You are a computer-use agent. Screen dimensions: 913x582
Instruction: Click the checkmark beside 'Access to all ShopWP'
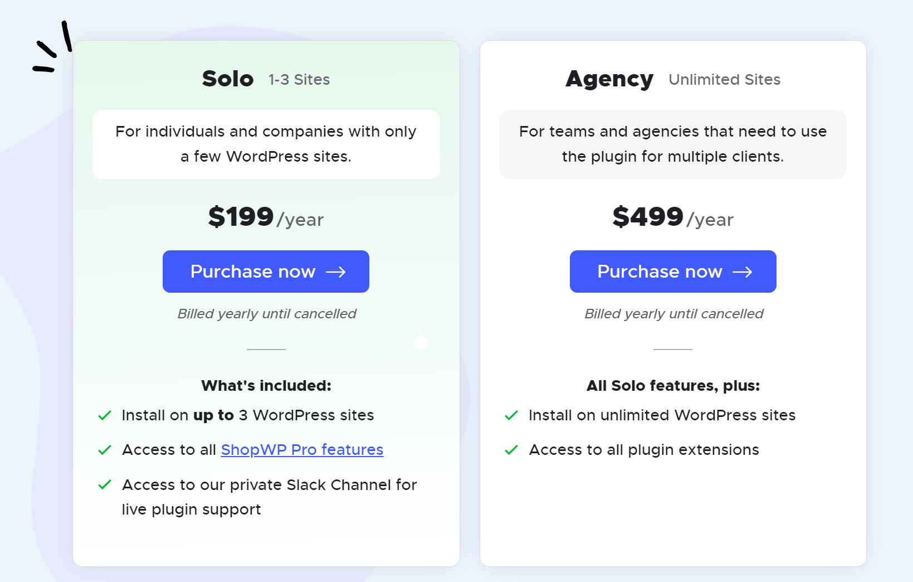point(105,450)
